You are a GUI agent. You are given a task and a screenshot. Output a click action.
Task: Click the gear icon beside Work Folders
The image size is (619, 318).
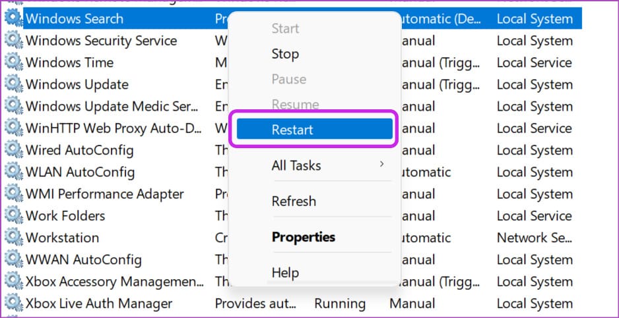point(13,216)
